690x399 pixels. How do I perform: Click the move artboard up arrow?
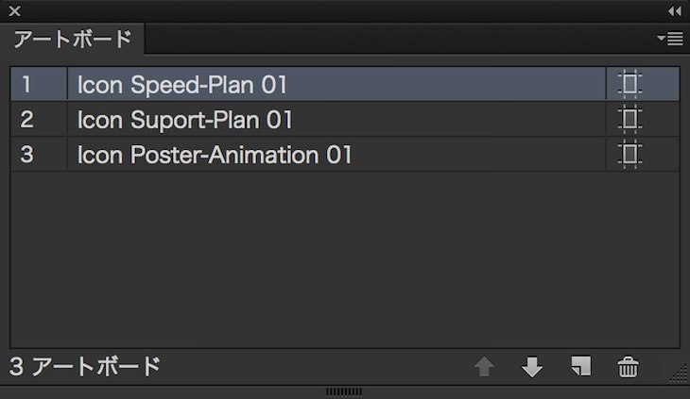pos(485,367)
